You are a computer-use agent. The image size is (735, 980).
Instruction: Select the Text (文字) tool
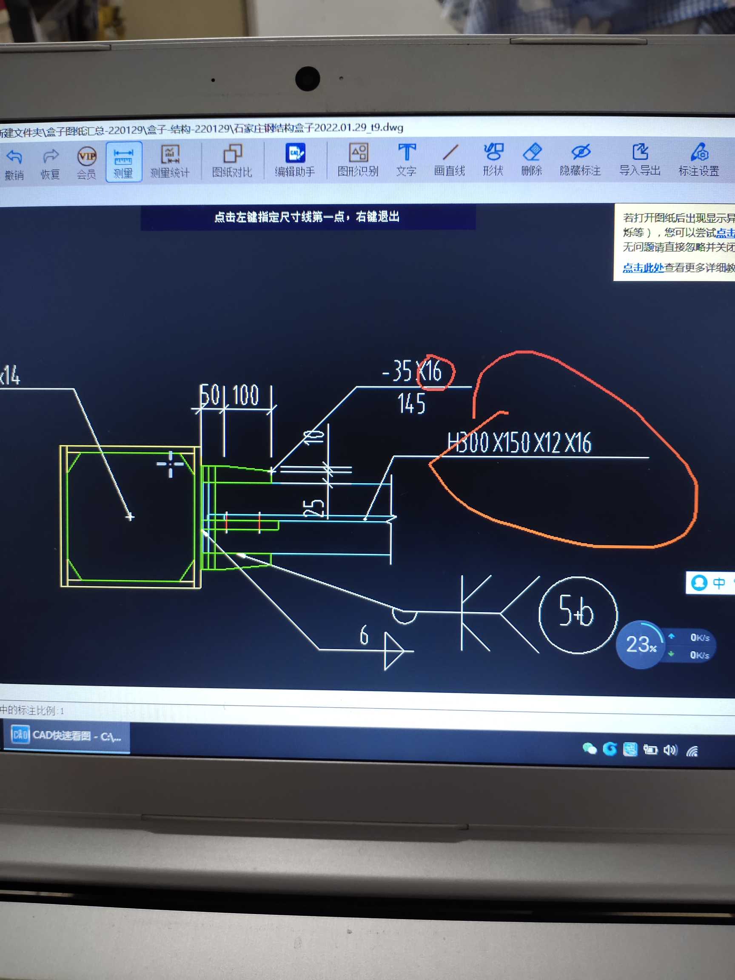pos(406,160)
